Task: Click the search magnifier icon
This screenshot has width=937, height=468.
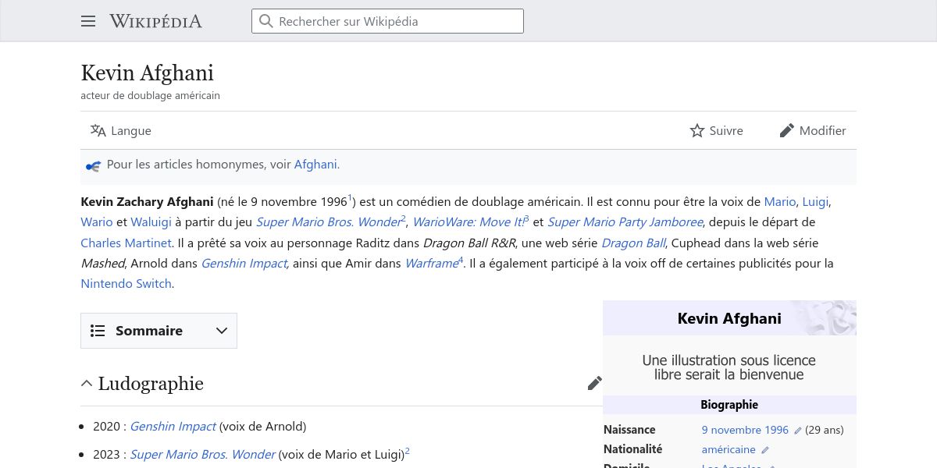Action: point(266,21)
